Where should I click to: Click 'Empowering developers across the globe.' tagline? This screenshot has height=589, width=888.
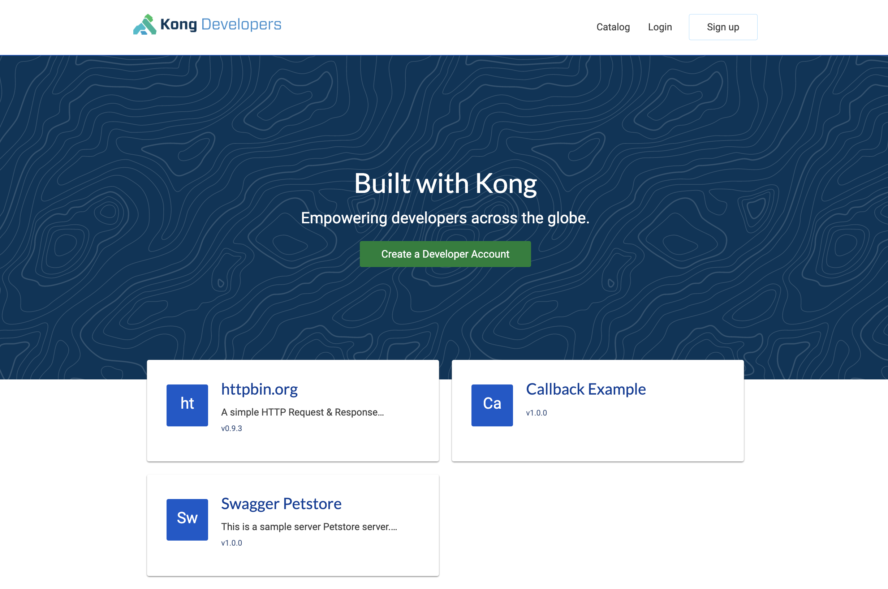click(x=445, y=218)
